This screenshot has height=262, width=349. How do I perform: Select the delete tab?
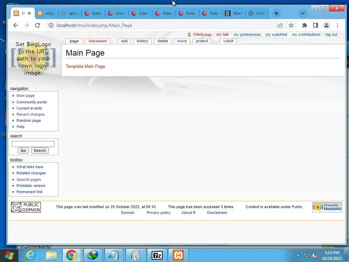tap(163, 41)
